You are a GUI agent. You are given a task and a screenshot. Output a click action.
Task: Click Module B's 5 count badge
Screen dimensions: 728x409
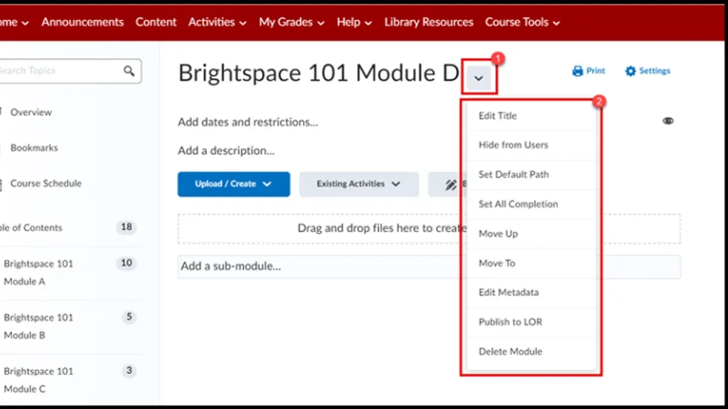click(x=129, y=317)
